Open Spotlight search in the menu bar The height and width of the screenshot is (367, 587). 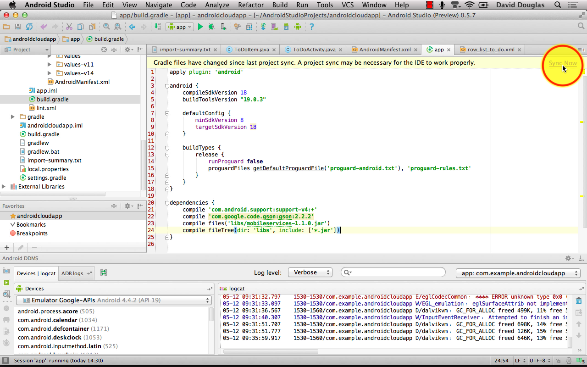click(558, 5)
